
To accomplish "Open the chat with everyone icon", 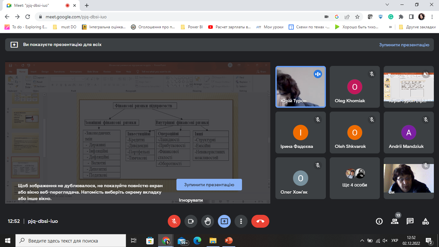I will (x=410, y=221).
